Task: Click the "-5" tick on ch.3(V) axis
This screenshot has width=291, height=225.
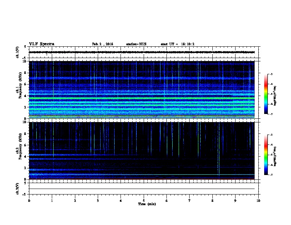Action: pyautogui.click(x=25, y=194)
